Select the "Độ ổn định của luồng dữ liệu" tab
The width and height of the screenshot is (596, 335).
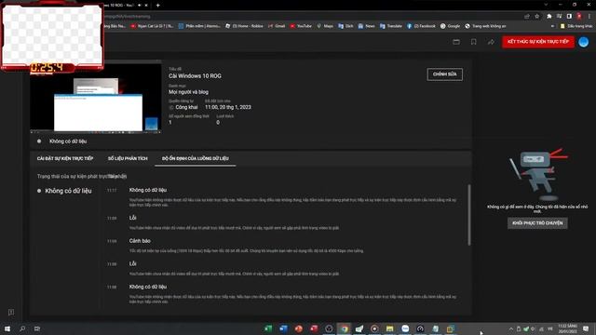click(195, 158)
